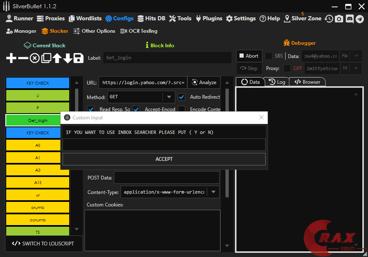Click the circled X disable block icon
The height and width of the screenshot is (257, 368).
click(35, 58)
